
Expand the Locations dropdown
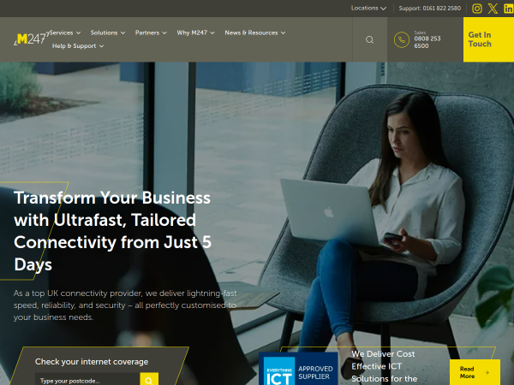[368, 8]
